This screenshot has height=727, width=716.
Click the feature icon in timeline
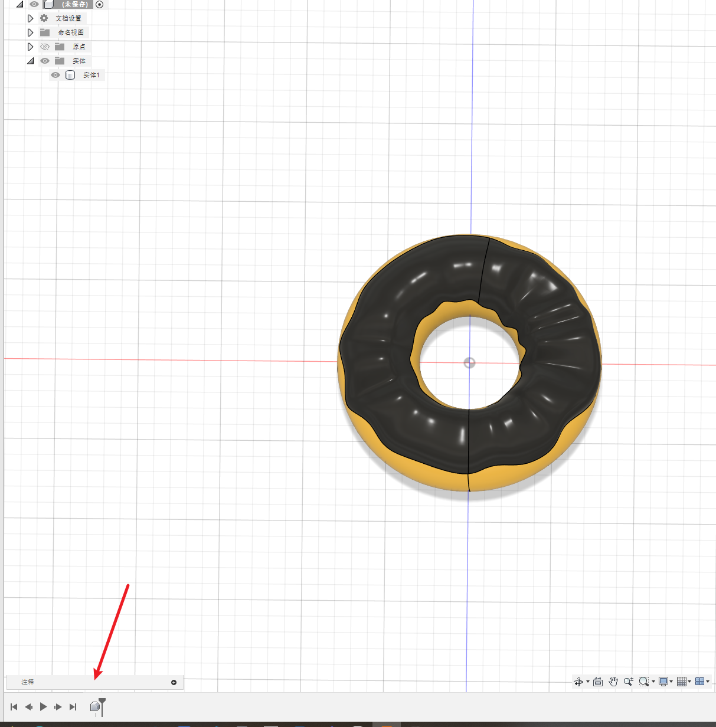point(94,706)
